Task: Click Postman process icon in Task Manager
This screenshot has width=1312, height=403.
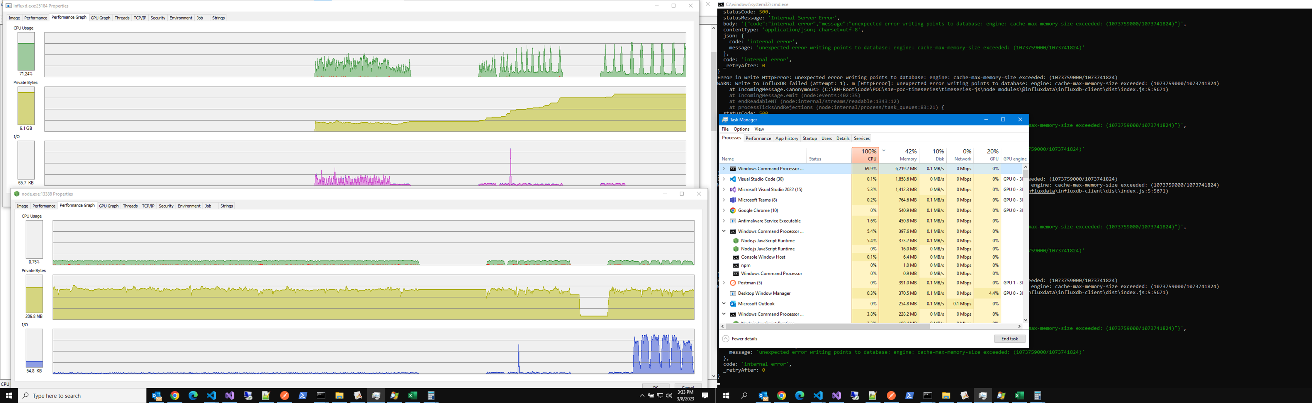Action: [733, 283]
